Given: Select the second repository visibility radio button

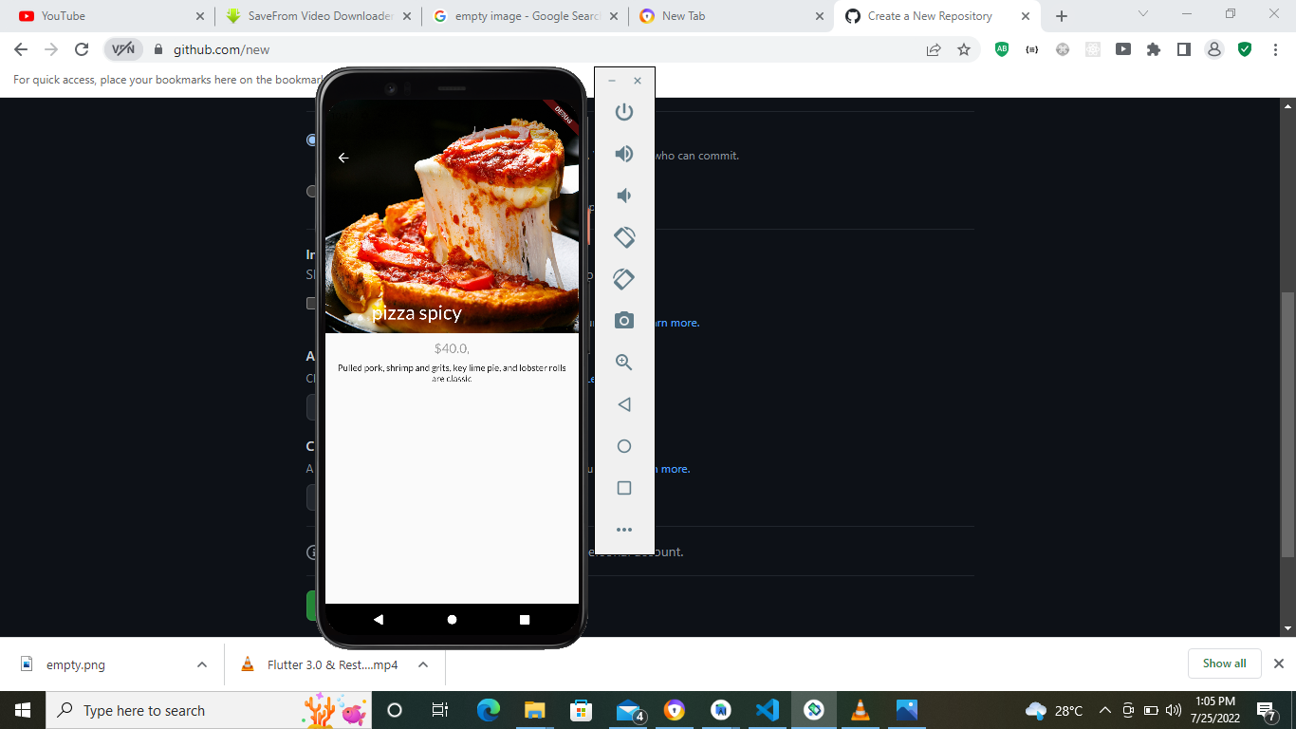Looking at the screenshot, I should pyautogui.click(x=311, y=192).
